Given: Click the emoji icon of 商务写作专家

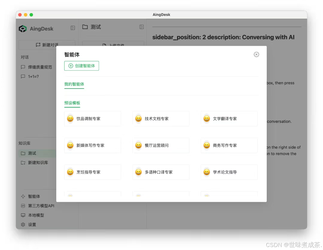Looking at the screenshot, I should coord(207,145).
